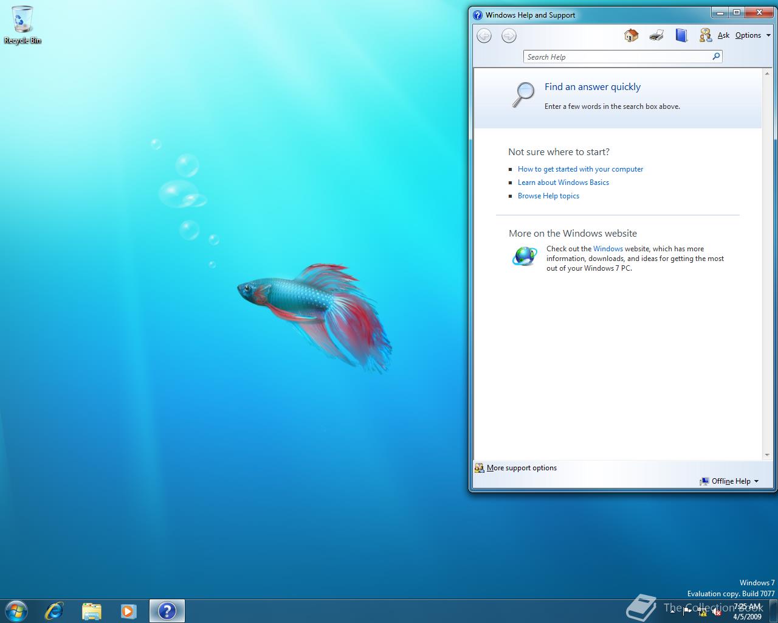Click the Offline Help computer icon
This screenshot has width=778, height=623.
(704, 481)
